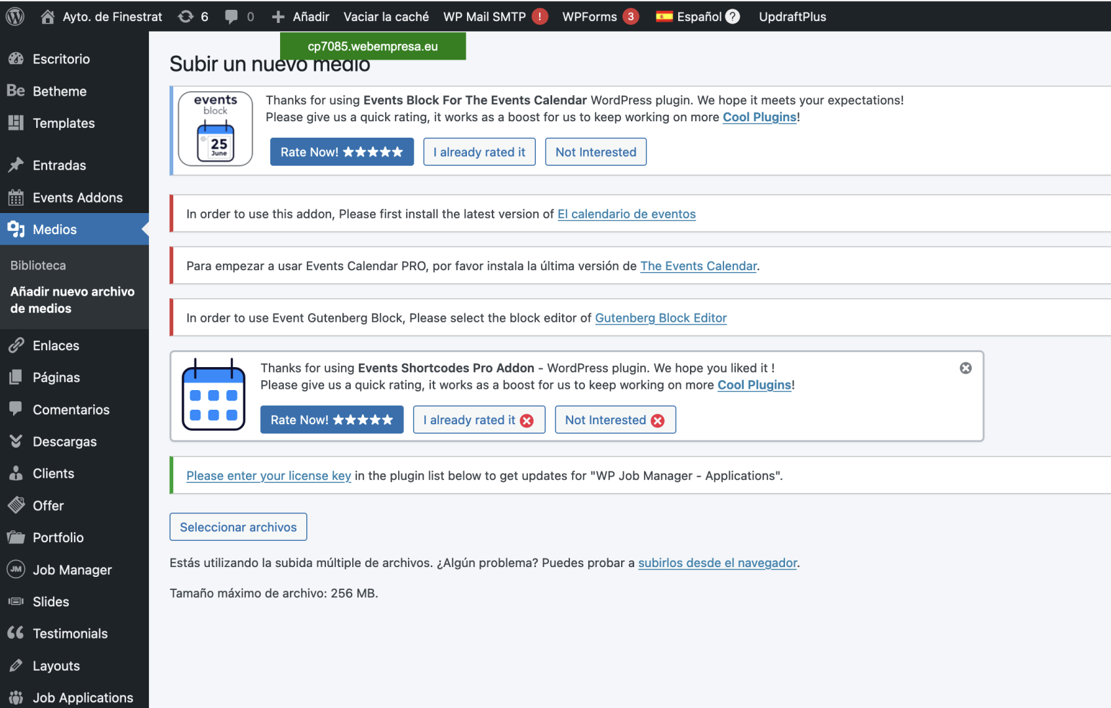Click the Offer tag icon
1111x708 pixels.
pyautogui.click(x=16, y=505)
